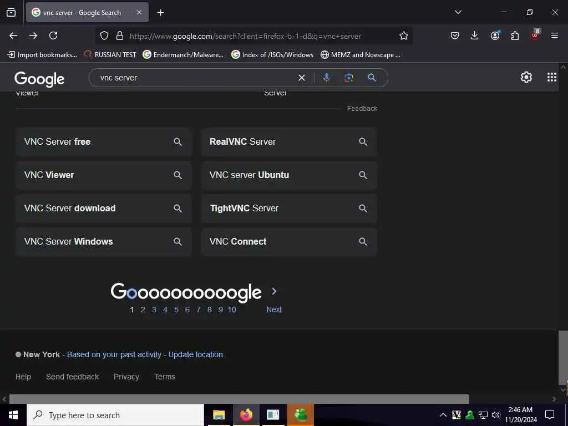Open the Windows Start menu

pyautogui.click(x=13, y=415)
